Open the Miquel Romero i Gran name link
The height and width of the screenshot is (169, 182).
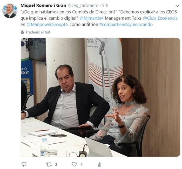pos(43,5)
